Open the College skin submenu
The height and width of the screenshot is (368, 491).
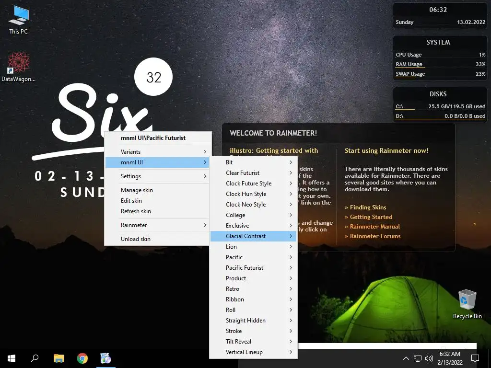click(x=253, y=215)
